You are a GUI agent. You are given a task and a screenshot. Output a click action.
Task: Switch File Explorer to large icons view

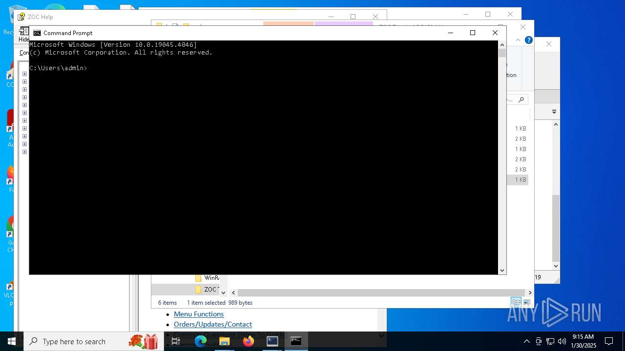pos(526,302)
